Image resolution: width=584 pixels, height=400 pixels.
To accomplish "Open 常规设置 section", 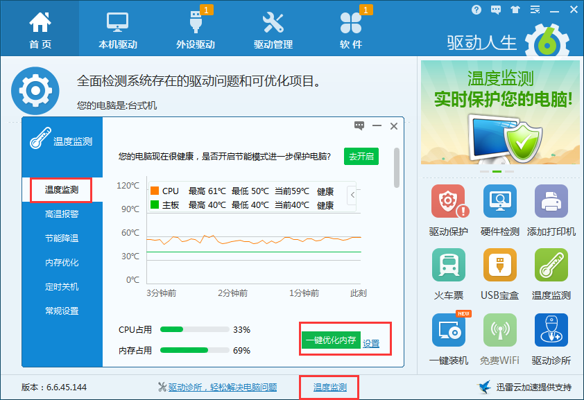I will [62, 311].
